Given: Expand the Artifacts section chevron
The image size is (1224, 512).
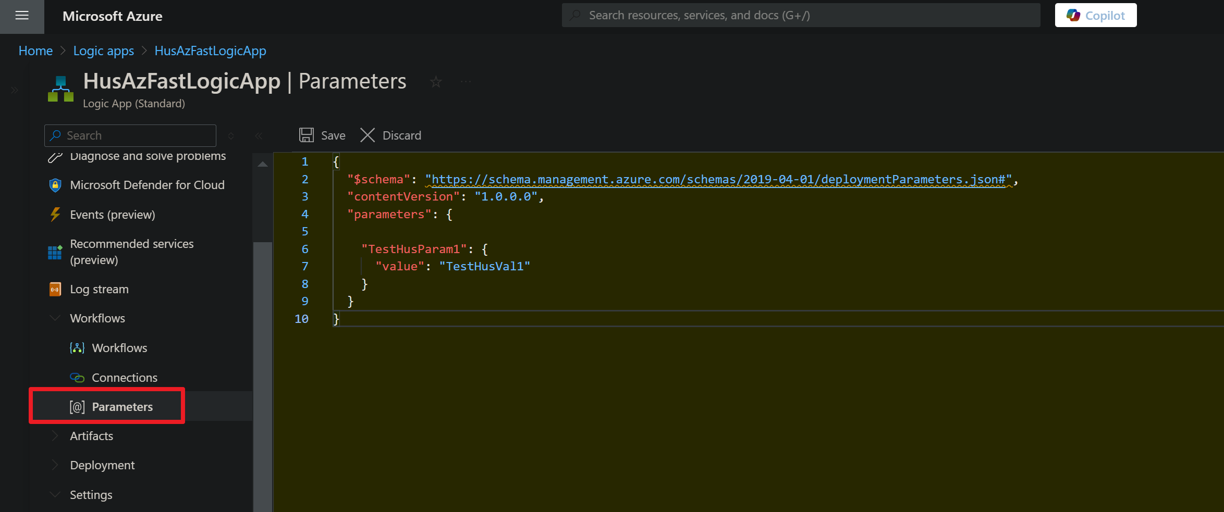Looking at the screenshot, I should [55, 435].
